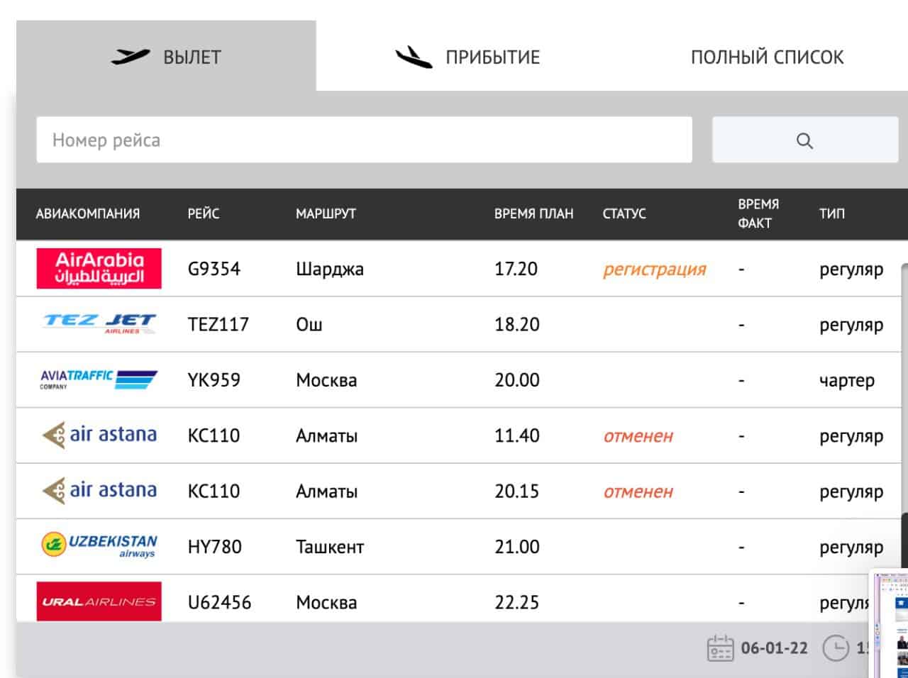The image size is (908, 678).
Task: Select flight number G9354
Action: pos(214,269)
